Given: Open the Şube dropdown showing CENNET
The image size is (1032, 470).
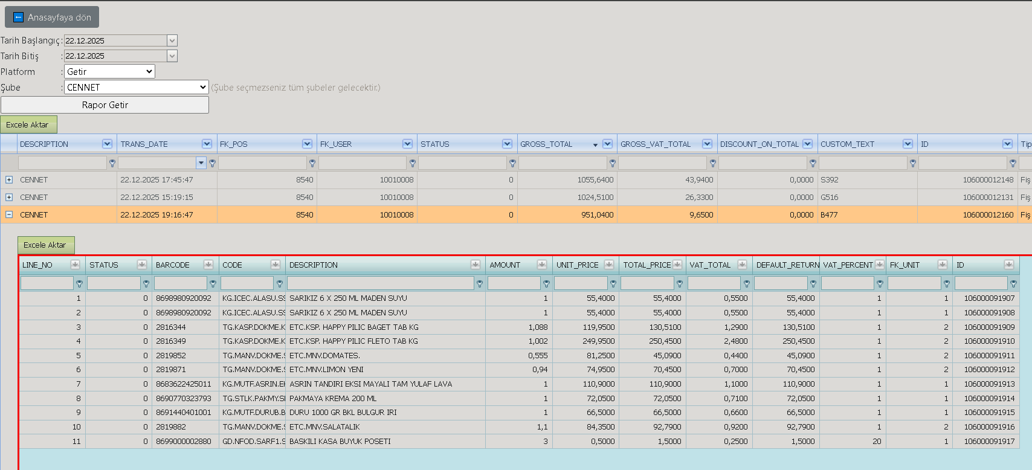Looking at the screenshot, I should [137, 87].
